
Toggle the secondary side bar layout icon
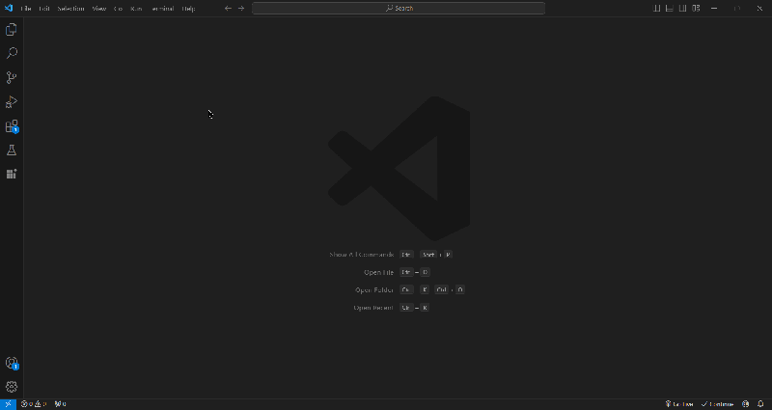pos(682,9)
